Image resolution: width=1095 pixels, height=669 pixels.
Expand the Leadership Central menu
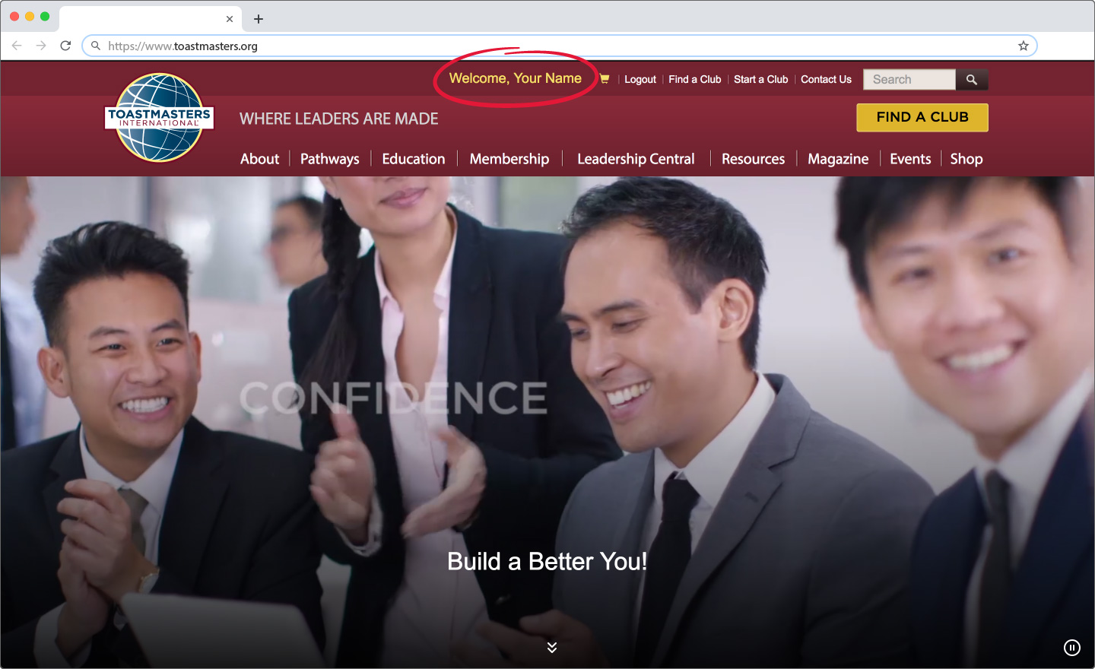(636, 159)
